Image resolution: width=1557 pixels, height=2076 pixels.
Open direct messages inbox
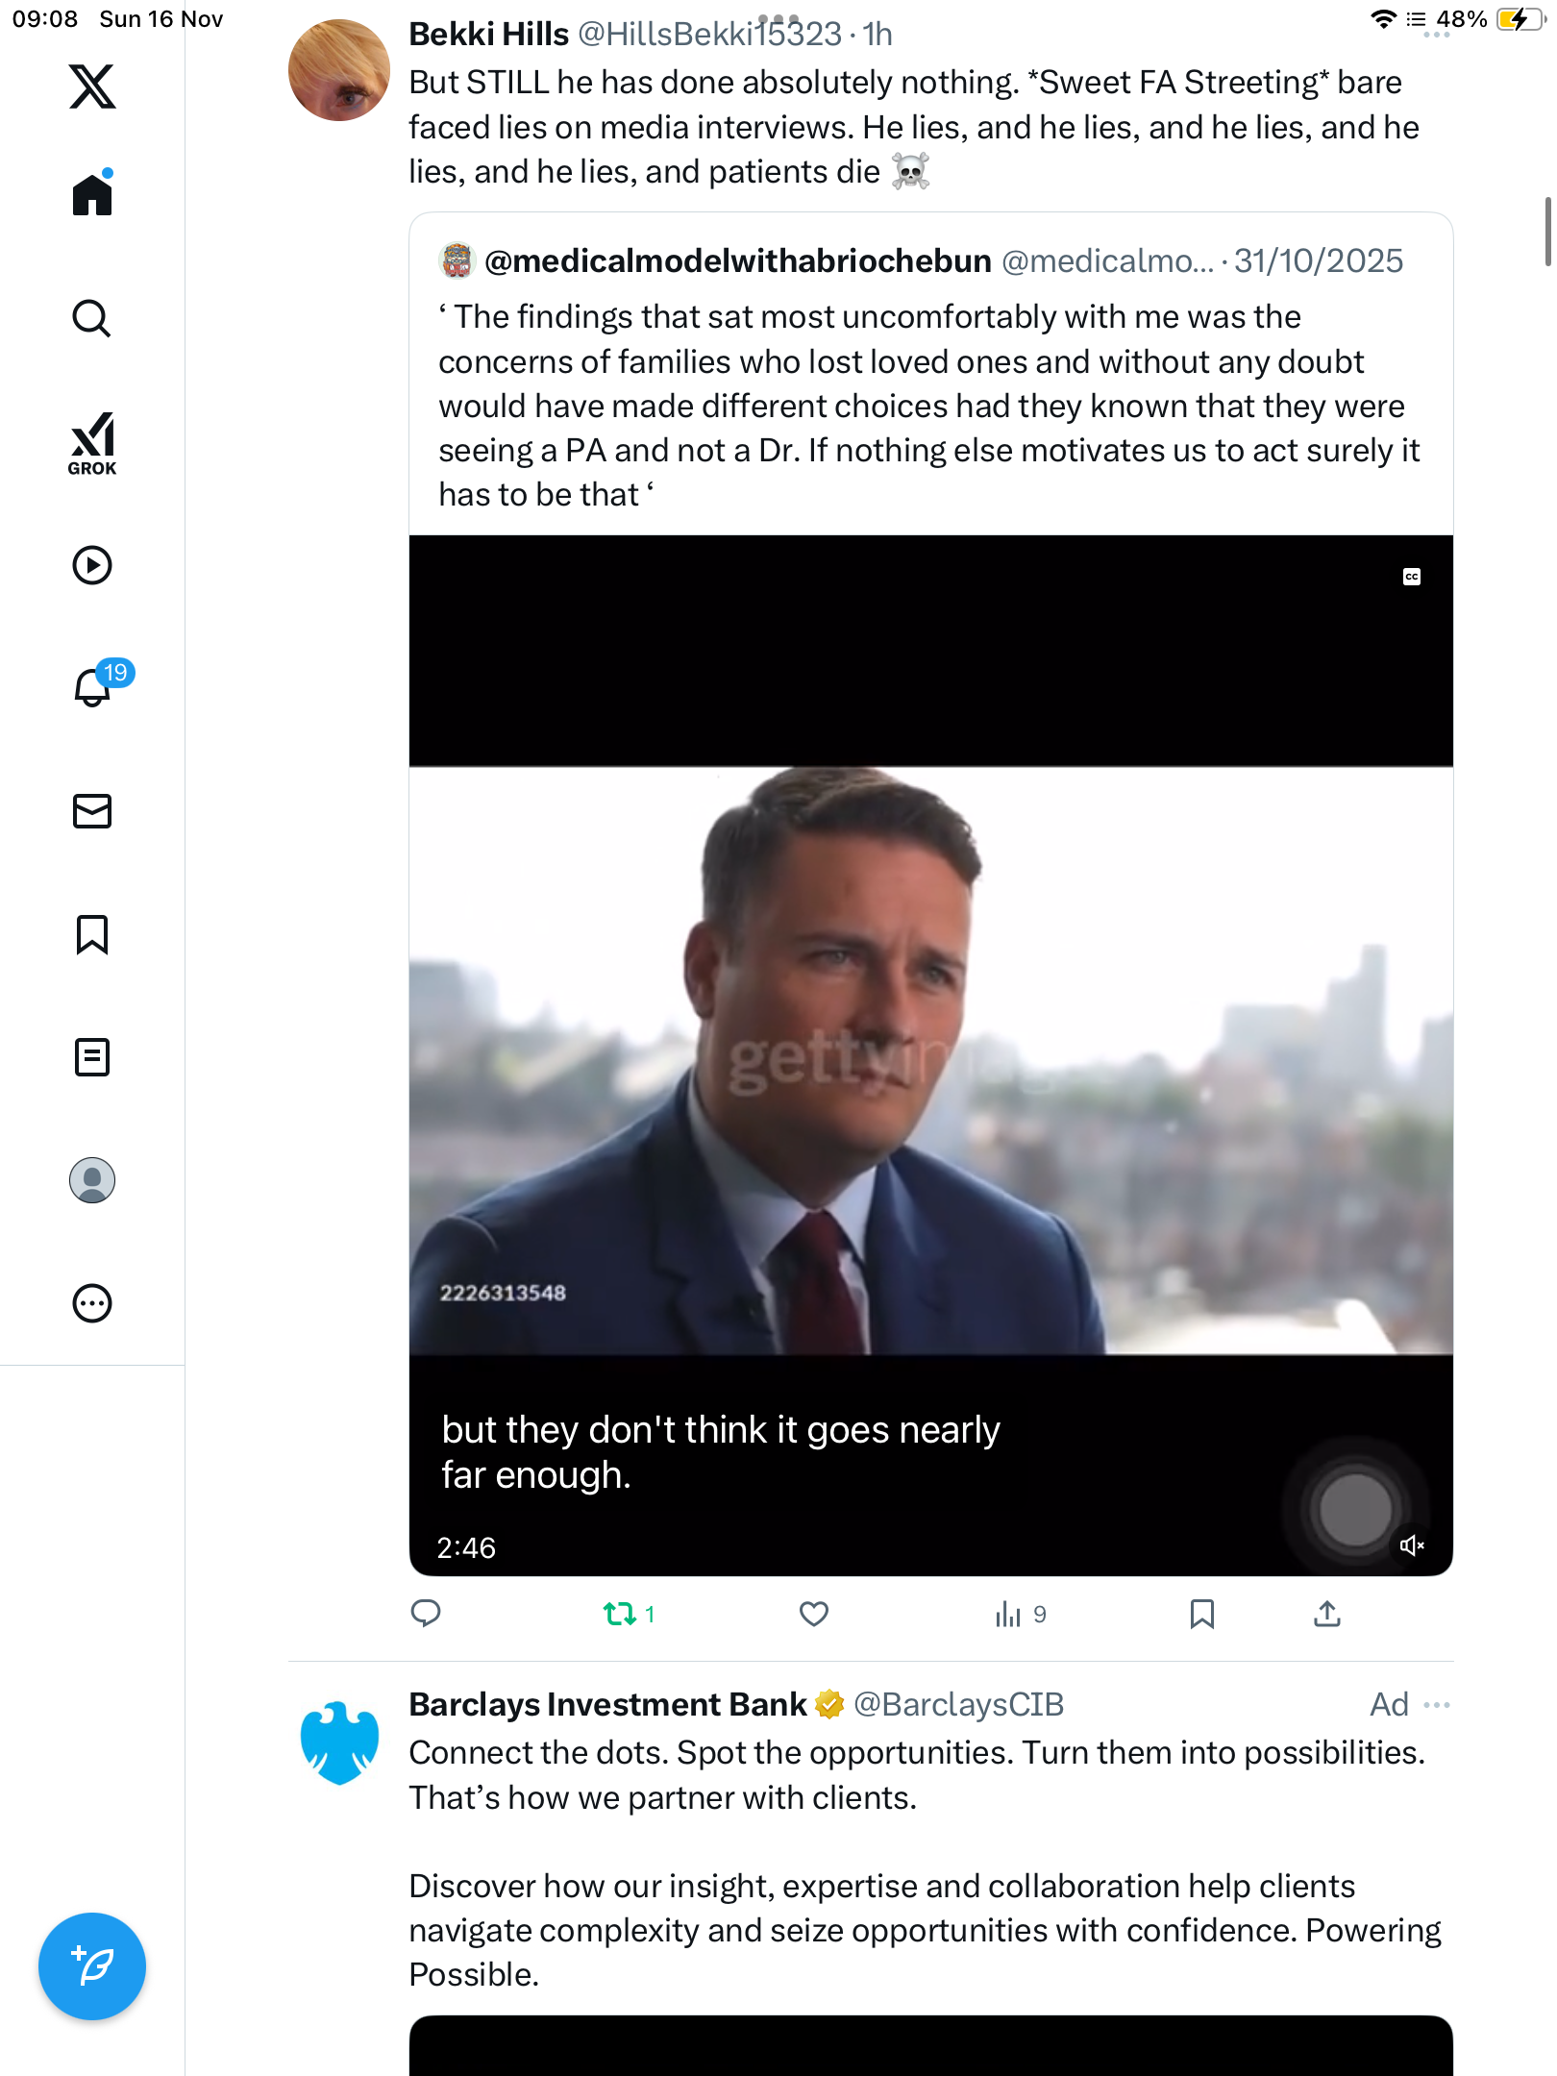[x=92, y=811]
